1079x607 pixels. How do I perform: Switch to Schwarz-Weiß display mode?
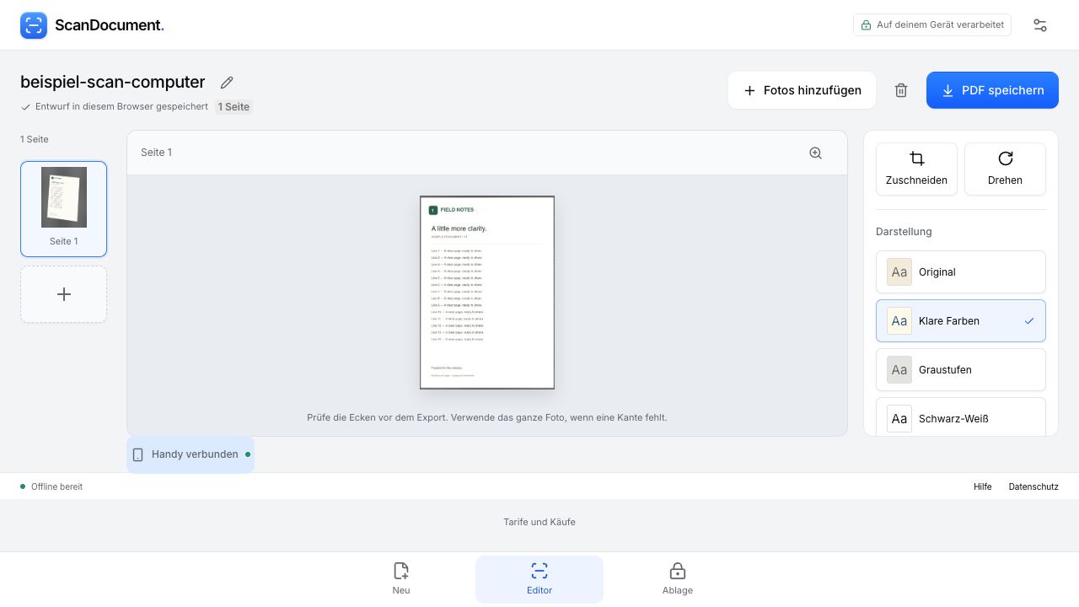click(961, 419)
